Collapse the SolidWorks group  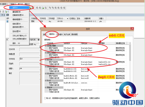tap(45, 74)
